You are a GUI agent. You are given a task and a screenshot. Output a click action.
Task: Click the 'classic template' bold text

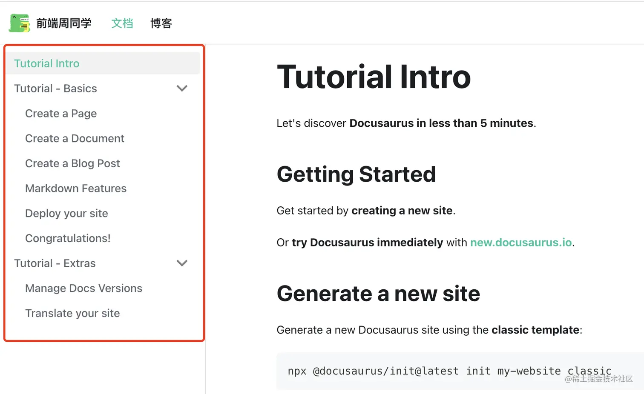click(x=535, y=330)
